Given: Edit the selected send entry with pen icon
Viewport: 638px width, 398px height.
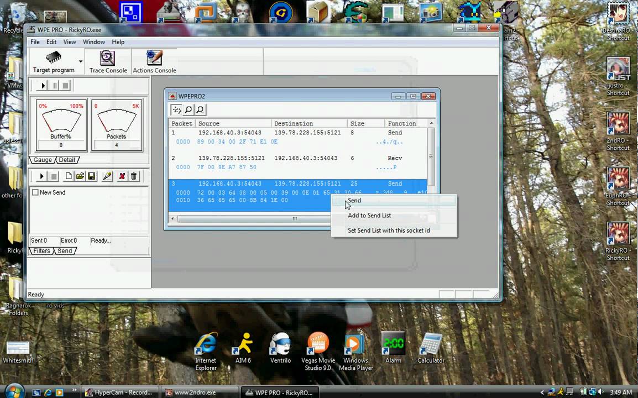Looking at the screenshot, I should click(107, 176).
